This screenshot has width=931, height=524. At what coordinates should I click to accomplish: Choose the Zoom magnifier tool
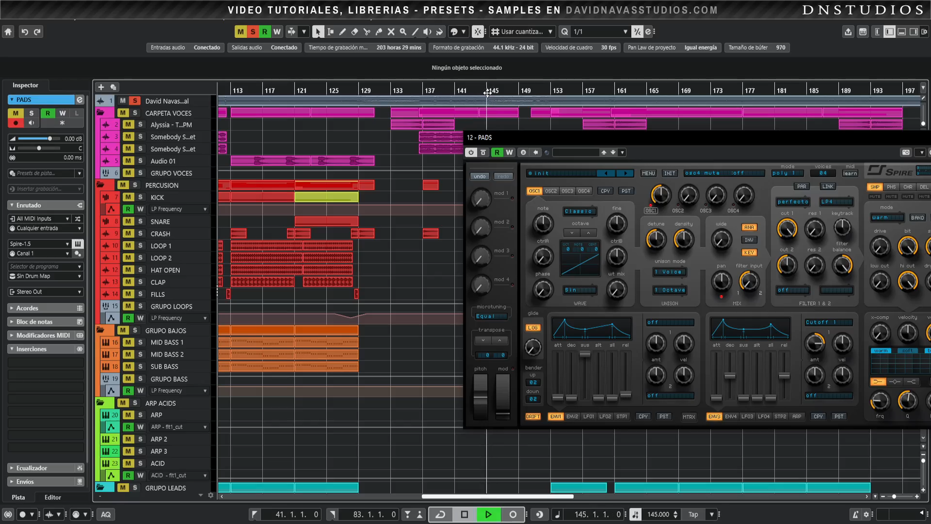(x=403, y=32)
